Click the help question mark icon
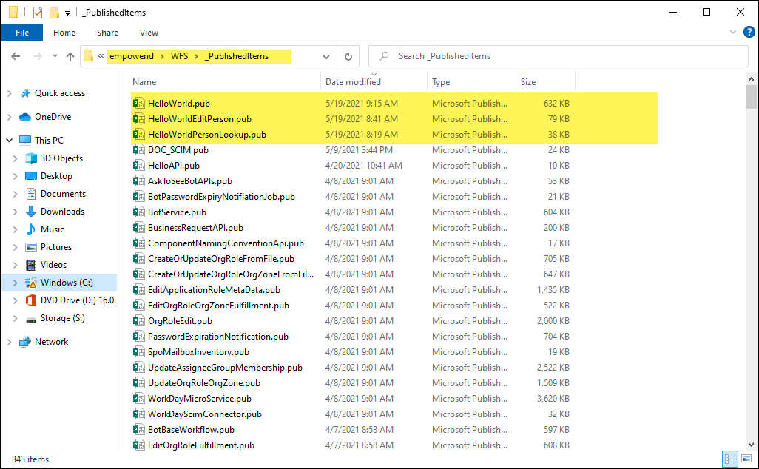This screenshot has height=469, width=759. 747,33
